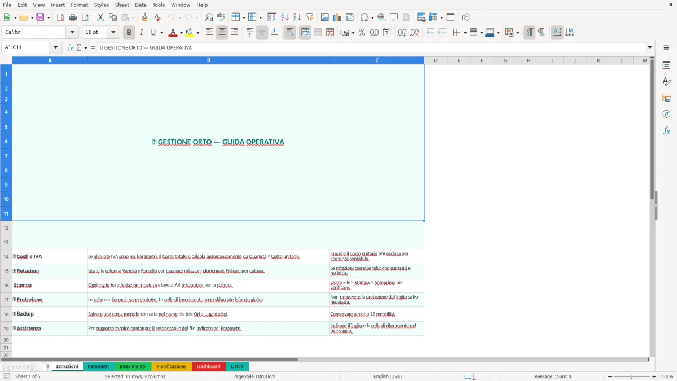
Task: Sort ascending icon
Action: click(x=284, y=17)
